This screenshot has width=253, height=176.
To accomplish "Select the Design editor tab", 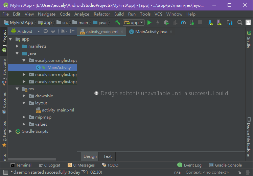I will tap(90, 156).
